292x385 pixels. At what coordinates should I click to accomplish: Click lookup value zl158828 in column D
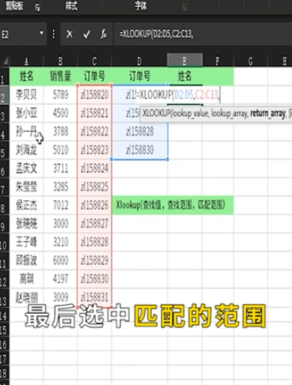tap(139, 132)
